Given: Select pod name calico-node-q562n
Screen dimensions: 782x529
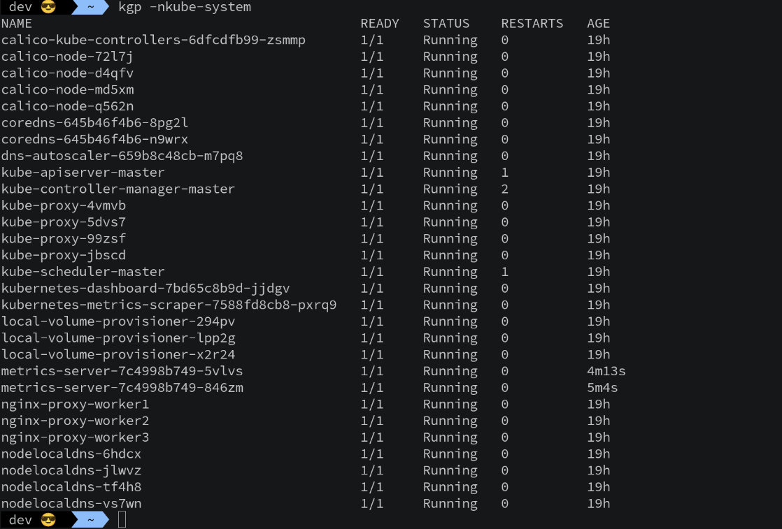Looking at the screenshot, I should [x=67, y=106].
